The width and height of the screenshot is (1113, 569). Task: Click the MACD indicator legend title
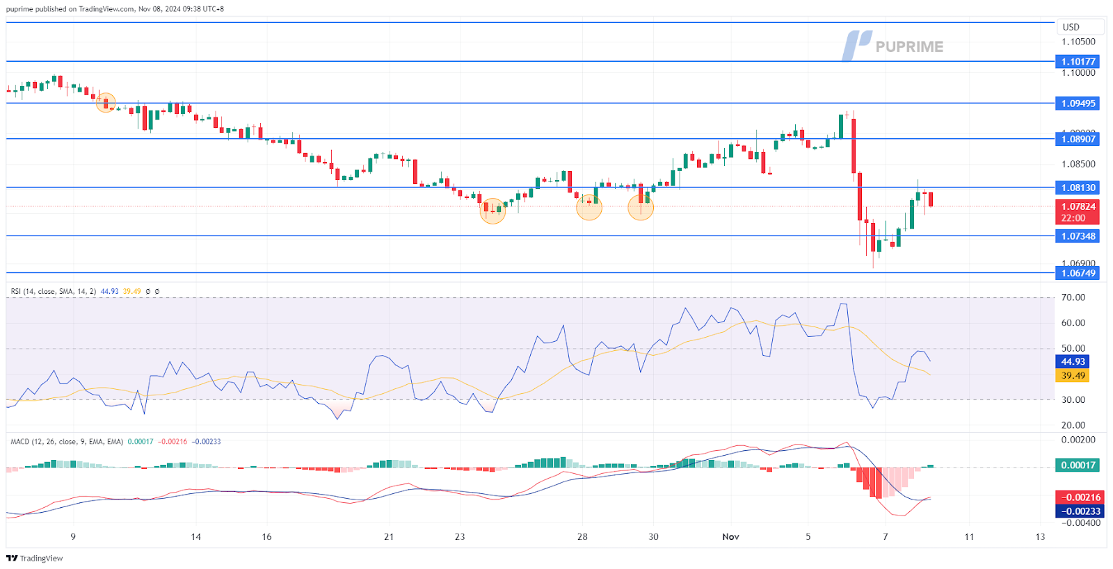(x=67, y=442)
